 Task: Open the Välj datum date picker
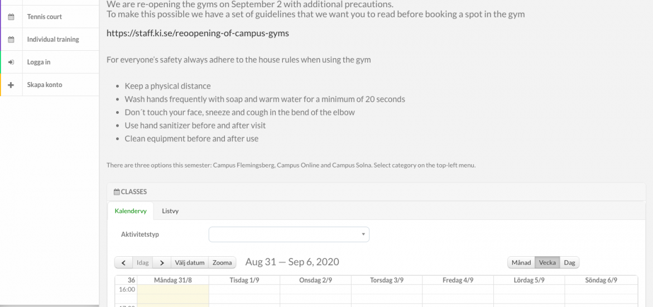[x=190, y=262]
